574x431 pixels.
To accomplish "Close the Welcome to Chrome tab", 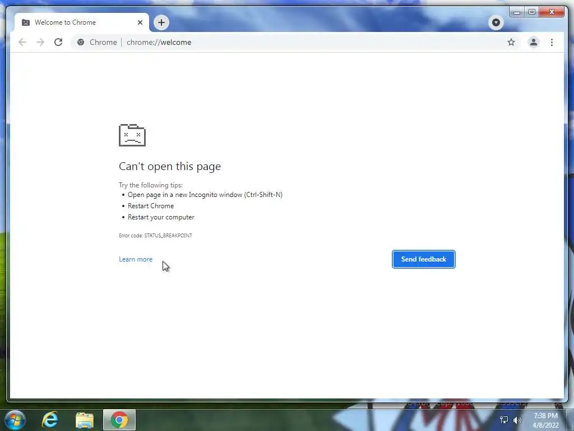I will click(140, 22).
